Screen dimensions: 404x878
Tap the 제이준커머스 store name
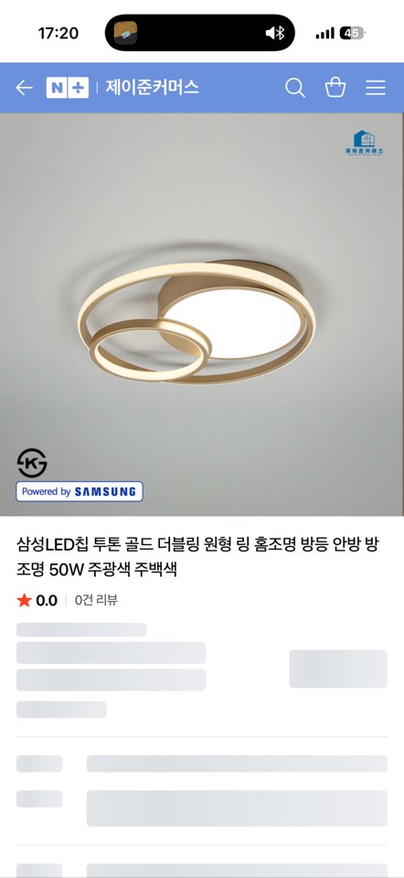[153, 88]
